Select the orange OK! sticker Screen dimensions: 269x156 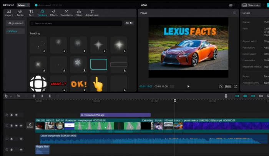78,84
